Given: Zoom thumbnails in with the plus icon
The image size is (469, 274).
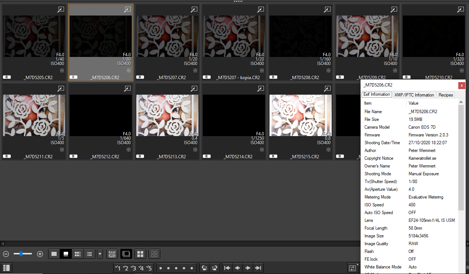Looking at the screenshot, I should (40, 254).
